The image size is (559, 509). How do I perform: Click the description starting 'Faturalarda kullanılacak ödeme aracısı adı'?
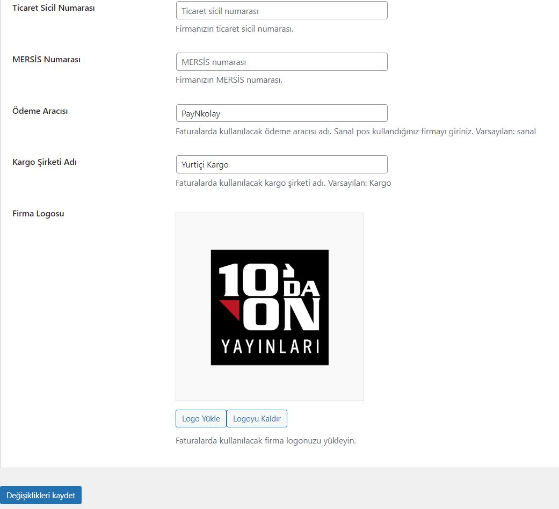click(356, 132)
